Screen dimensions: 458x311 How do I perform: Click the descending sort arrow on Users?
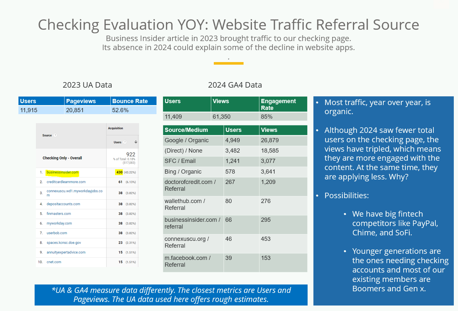click(136, 142)
